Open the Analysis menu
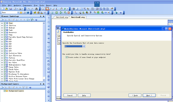 coord(17,5)
